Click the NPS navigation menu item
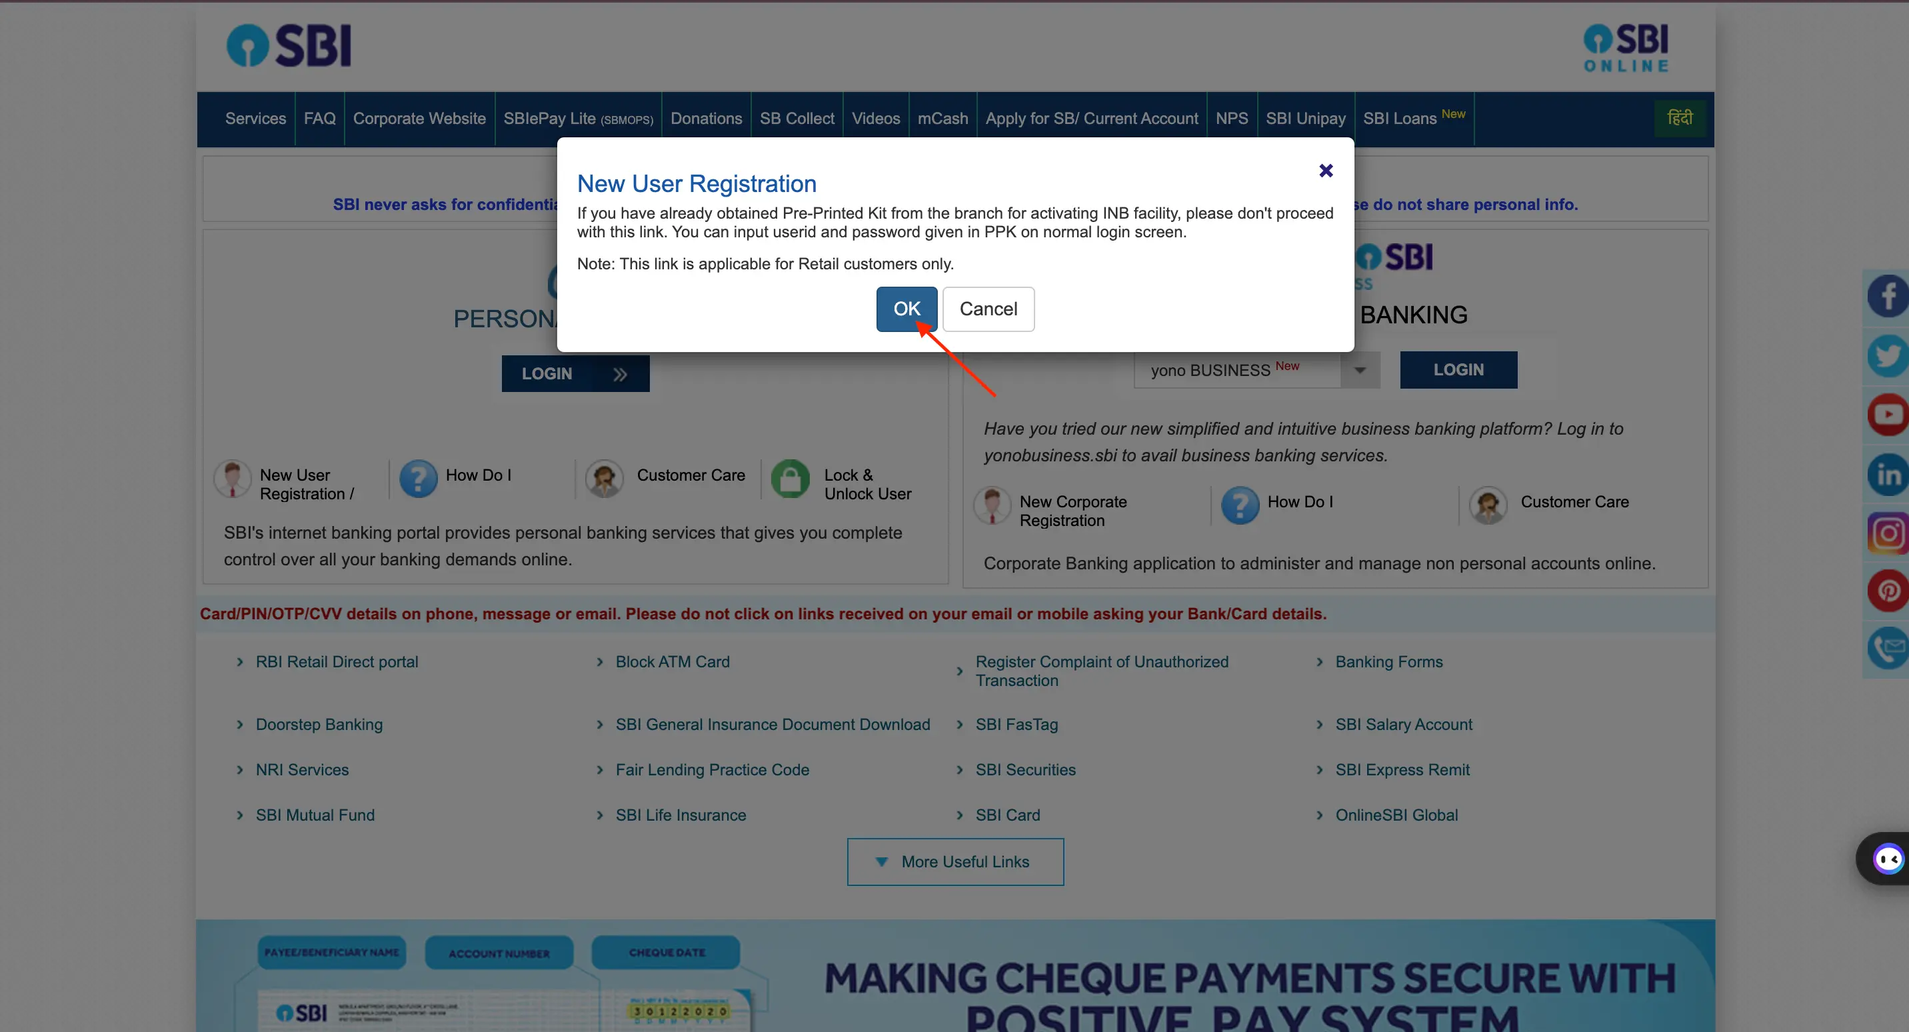 coord(1232,118)
